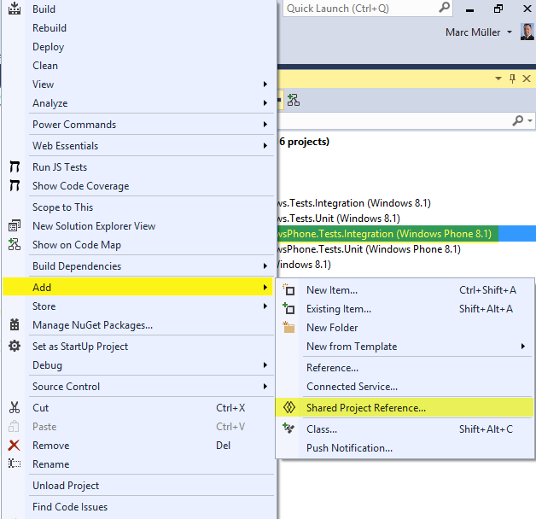
Task: Click the Quick Launch search magnifier icon
Action: point(444,7)
